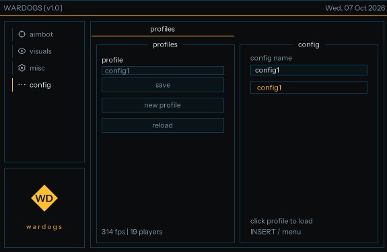
Task: Click the WD diamond logo
Action: pos(44,198)
